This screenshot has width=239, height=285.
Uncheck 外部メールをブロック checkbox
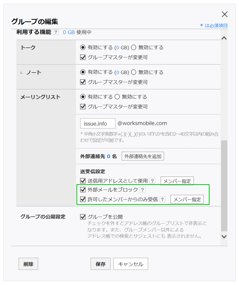[x=83, y=190]
